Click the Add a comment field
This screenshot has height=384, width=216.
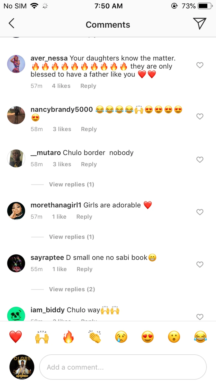(123, 367)
